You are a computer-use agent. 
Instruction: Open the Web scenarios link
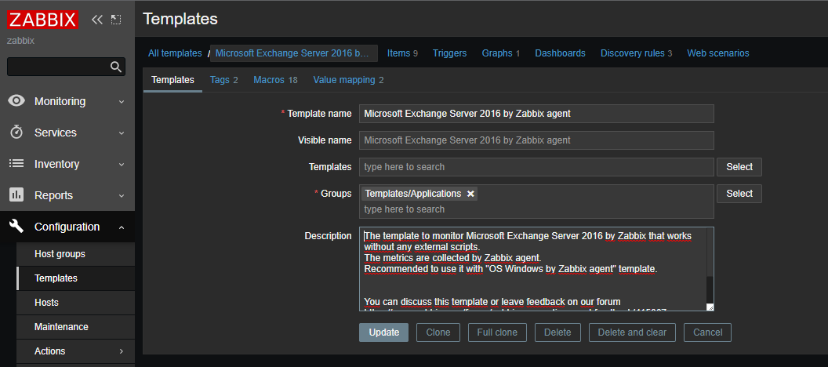click(x=718, y=53)
